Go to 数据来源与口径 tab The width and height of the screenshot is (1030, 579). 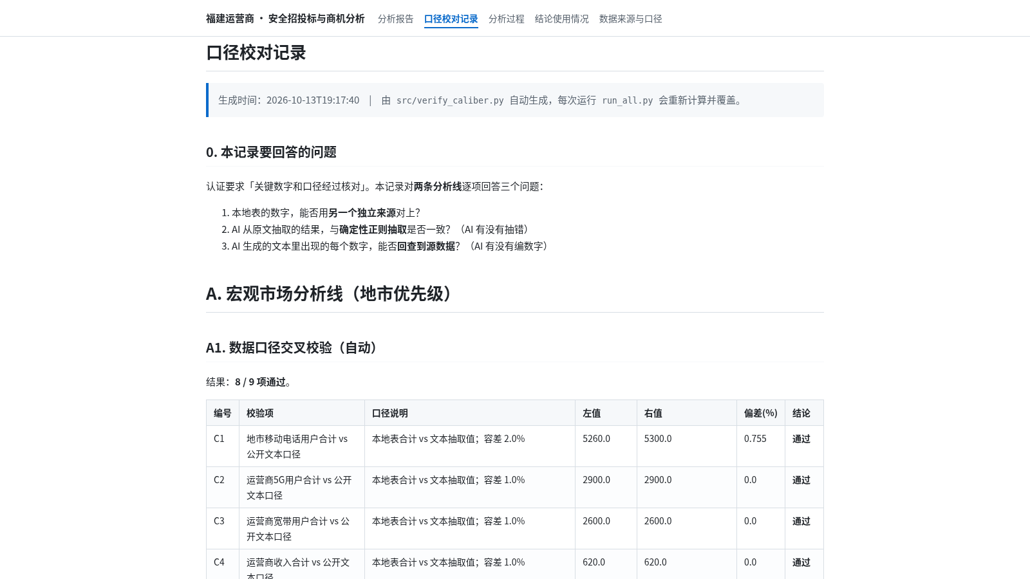coord(630,19)
